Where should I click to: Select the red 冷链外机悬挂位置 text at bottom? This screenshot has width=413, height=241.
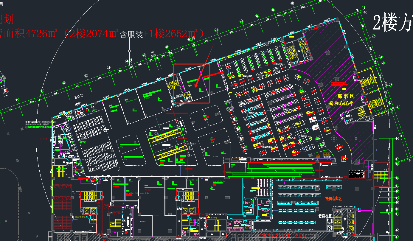tap(280, 236)
